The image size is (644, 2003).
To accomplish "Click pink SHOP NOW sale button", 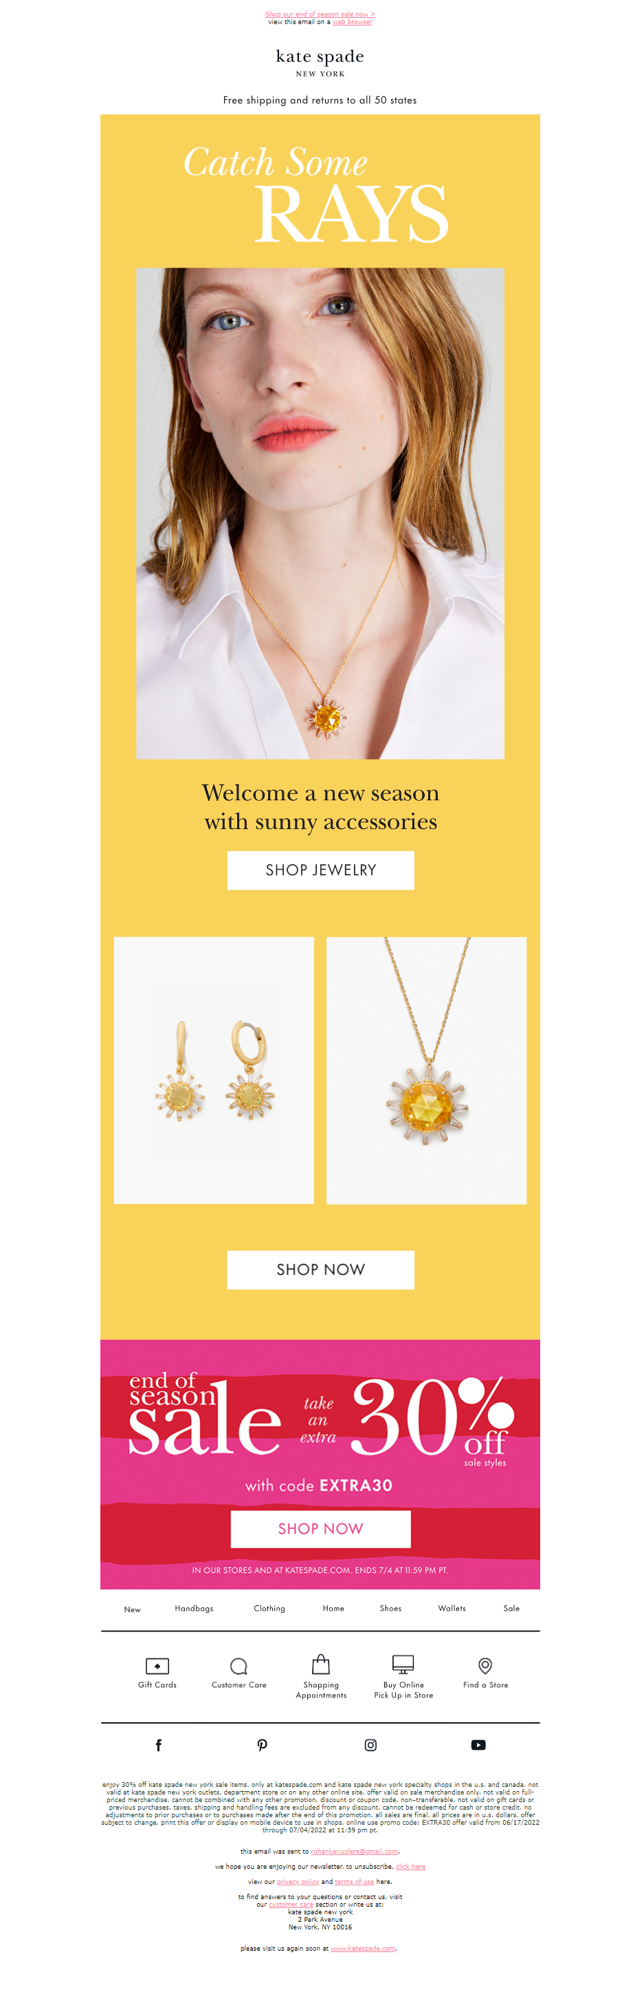I will click(x=321, y=1529).
